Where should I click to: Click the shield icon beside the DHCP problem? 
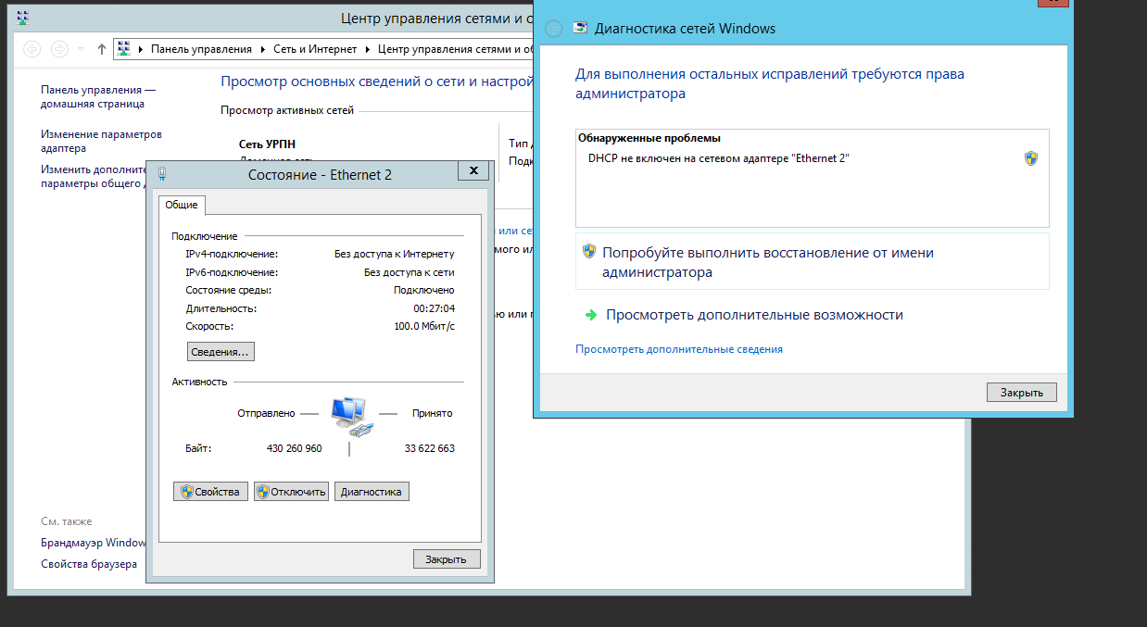pyautogui.click(x=1031, y=158)
